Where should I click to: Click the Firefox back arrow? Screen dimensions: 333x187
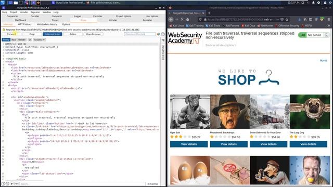(171, 20)
